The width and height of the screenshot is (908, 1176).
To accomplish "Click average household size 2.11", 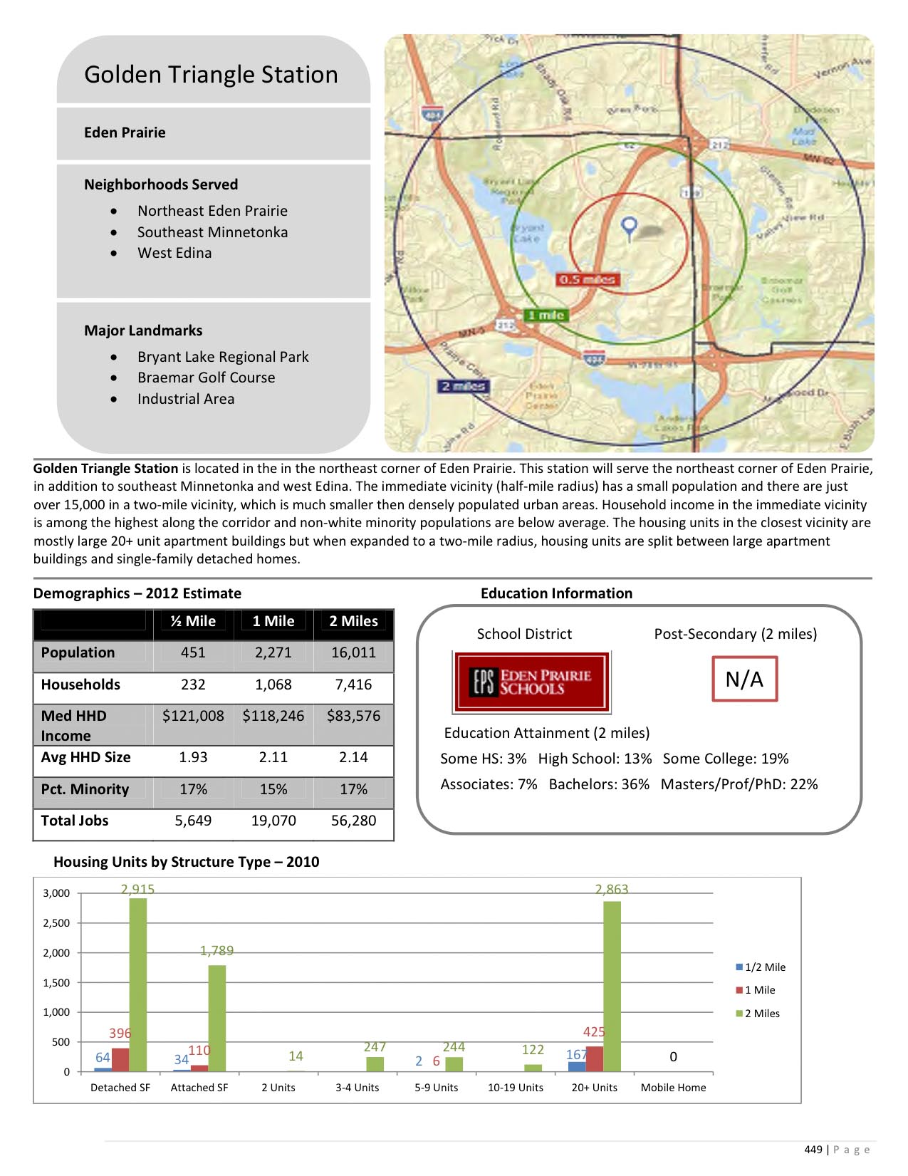I will pos(273,757).
